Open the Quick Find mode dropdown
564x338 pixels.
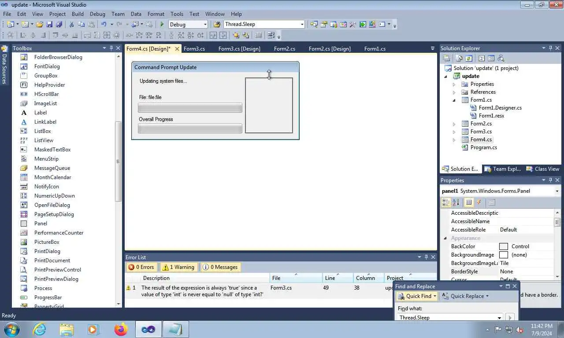(x=434, y=296)
